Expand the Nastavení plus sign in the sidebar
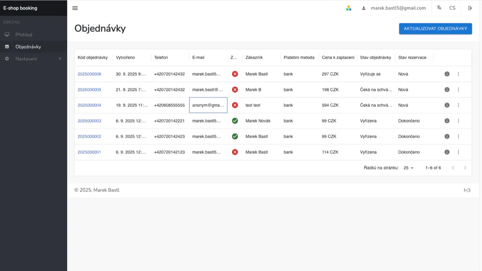Viewport: 482px width, 271px height. [x=60, y=59]
